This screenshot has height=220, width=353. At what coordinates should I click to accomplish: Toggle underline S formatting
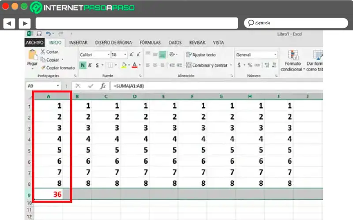(97, 65)
